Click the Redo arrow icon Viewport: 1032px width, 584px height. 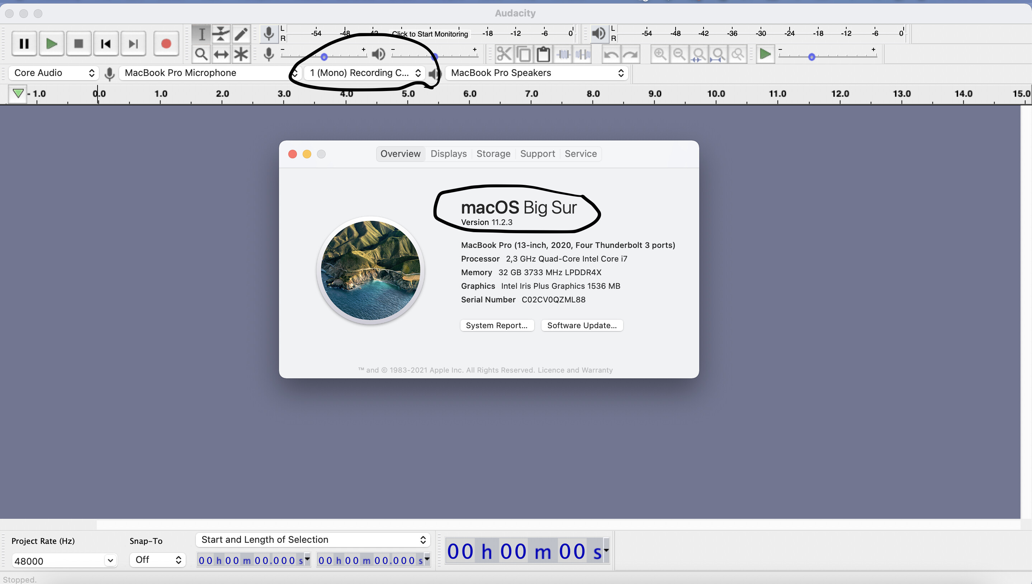pyautogui.click(x=631, y=54)
